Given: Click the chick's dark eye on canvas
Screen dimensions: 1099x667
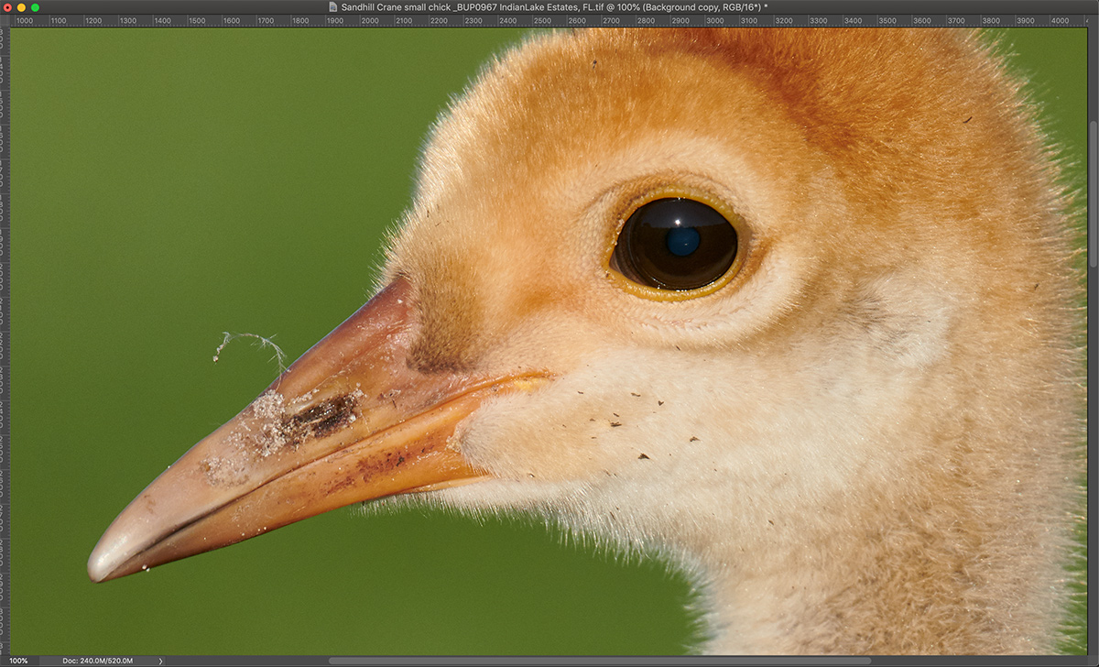Looking at the screenshot, I should tap(675, 243).
